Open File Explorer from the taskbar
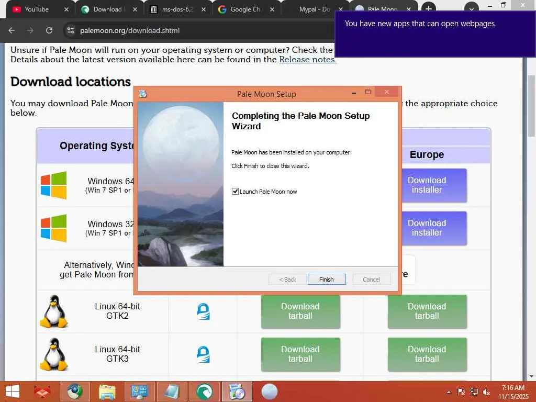Image resolution: width=536 pixels, height=402 pixels. click(107, 392)
